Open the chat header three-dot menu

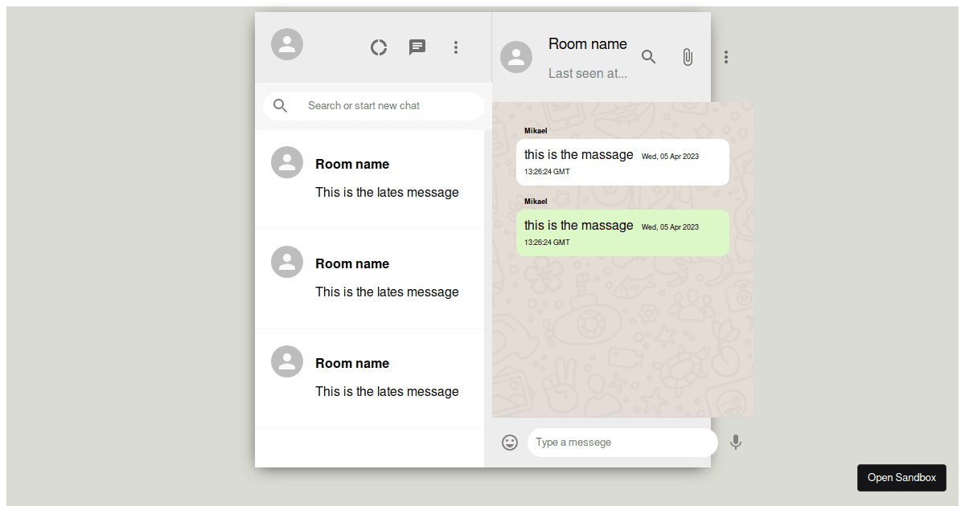(726, 57)
